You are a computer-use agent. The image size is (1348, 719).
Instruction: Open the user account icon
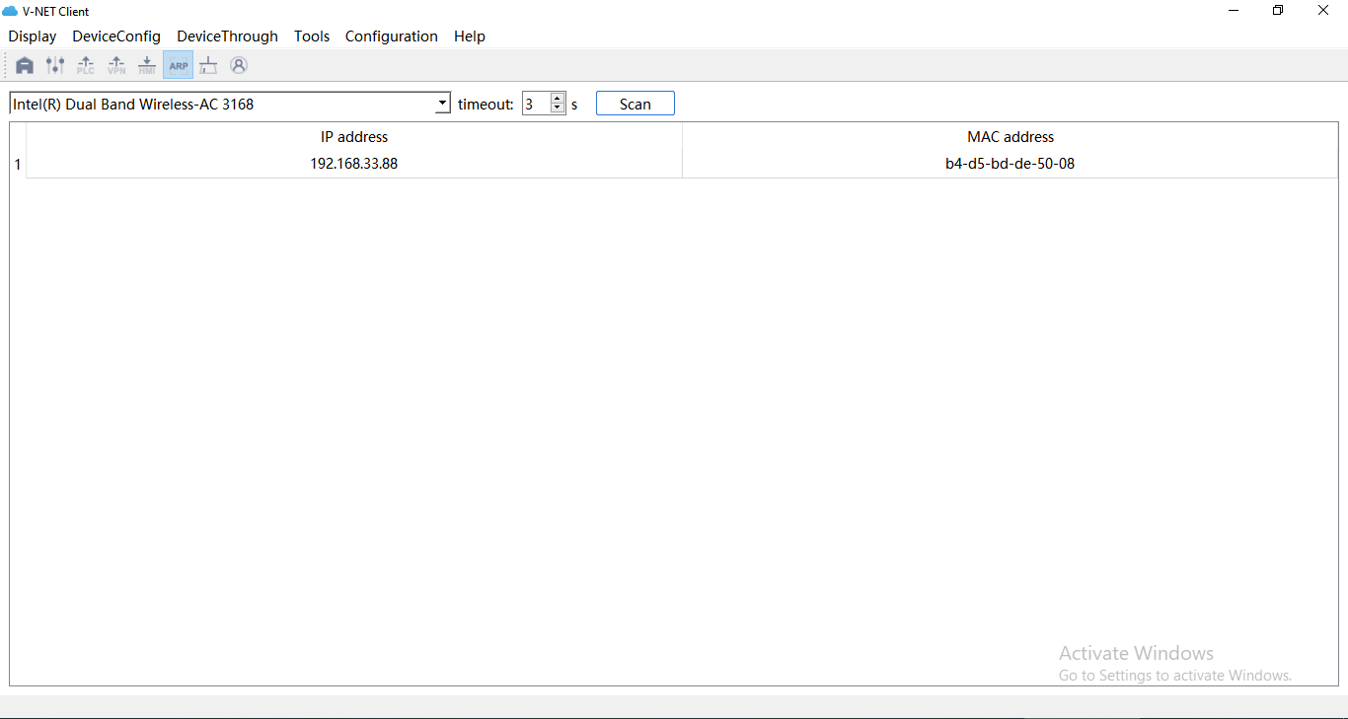(239, 65)
